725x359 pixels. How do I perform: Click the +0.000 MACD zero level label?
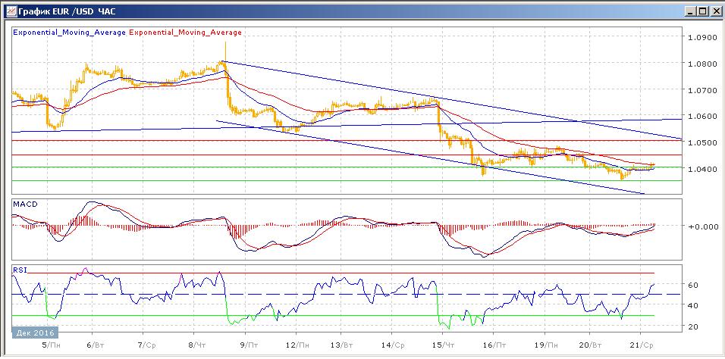(700, 226)
